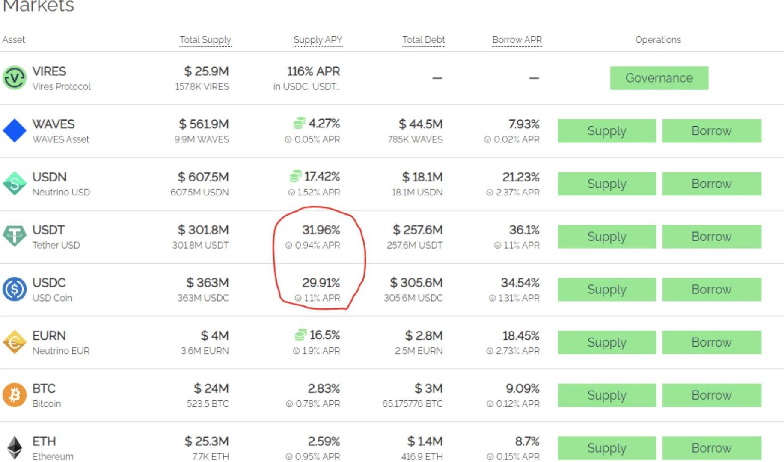
Task: Click green coins icon beside USDN 17.42%
Action: pos(295,176)
